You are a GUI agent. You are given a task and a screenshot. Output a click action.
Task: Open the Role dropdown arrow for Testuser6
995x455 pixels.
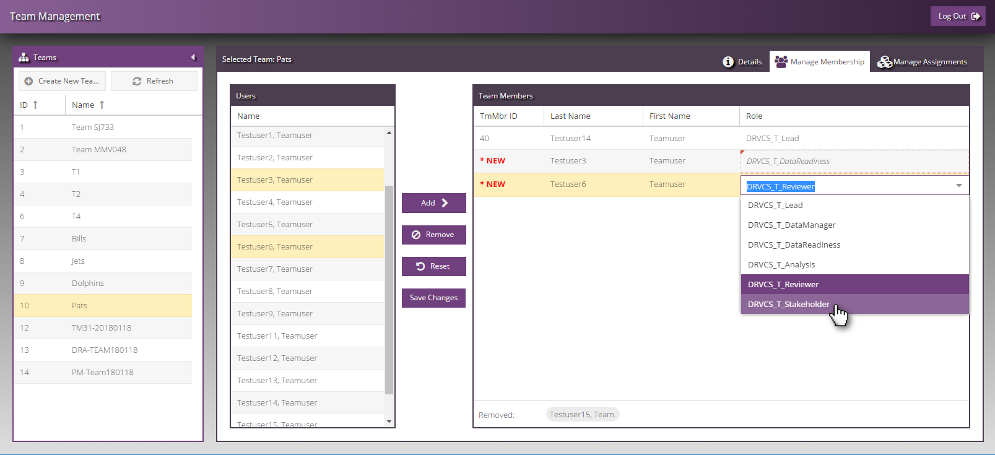point(958,186)
